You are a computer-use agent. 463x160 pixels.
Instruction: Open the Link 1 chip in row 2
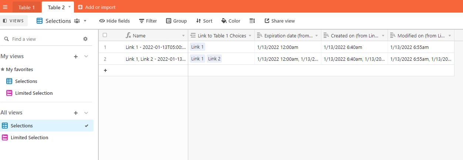[x=197, y=59]
